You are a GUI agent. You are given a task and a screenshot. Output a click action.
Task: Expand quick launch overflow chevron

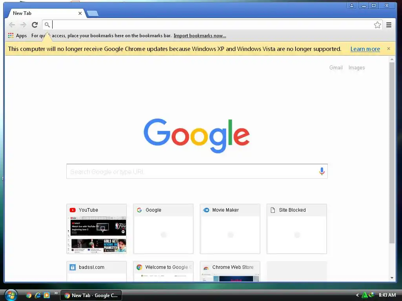56,293
